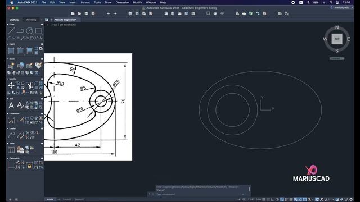Select the Hatch tool in Hatch panel
The image size is (360, 202).
tap(11, 50)
